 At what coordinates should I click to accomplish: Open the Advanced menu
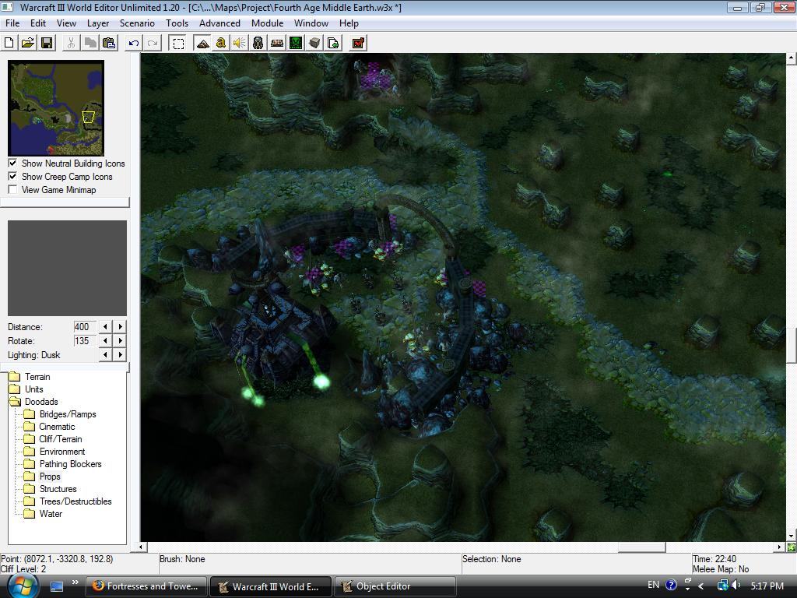click(x=219, y=23)
